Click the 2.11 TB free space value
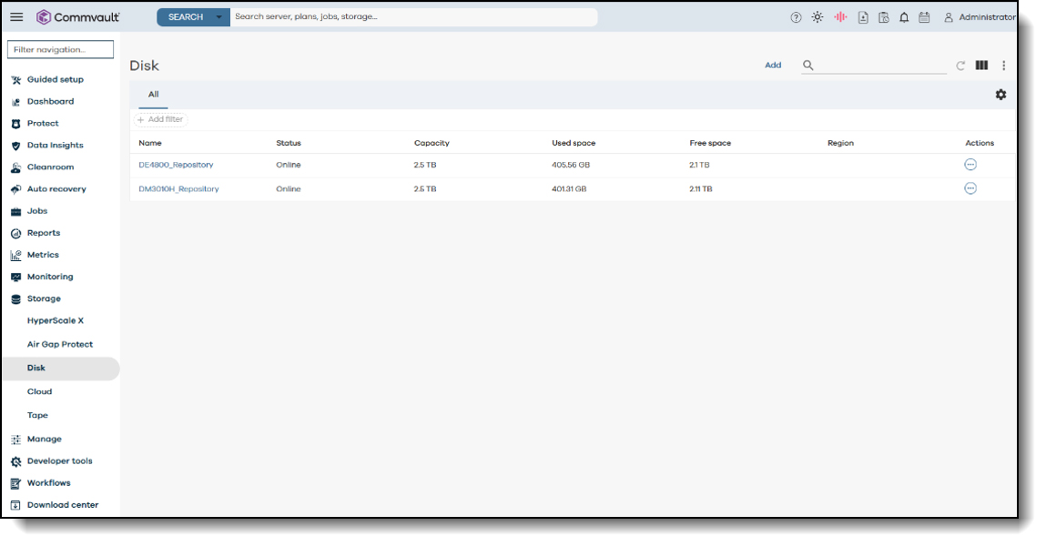This screenshot has height=546, width=1046. (x=700, y=189)
